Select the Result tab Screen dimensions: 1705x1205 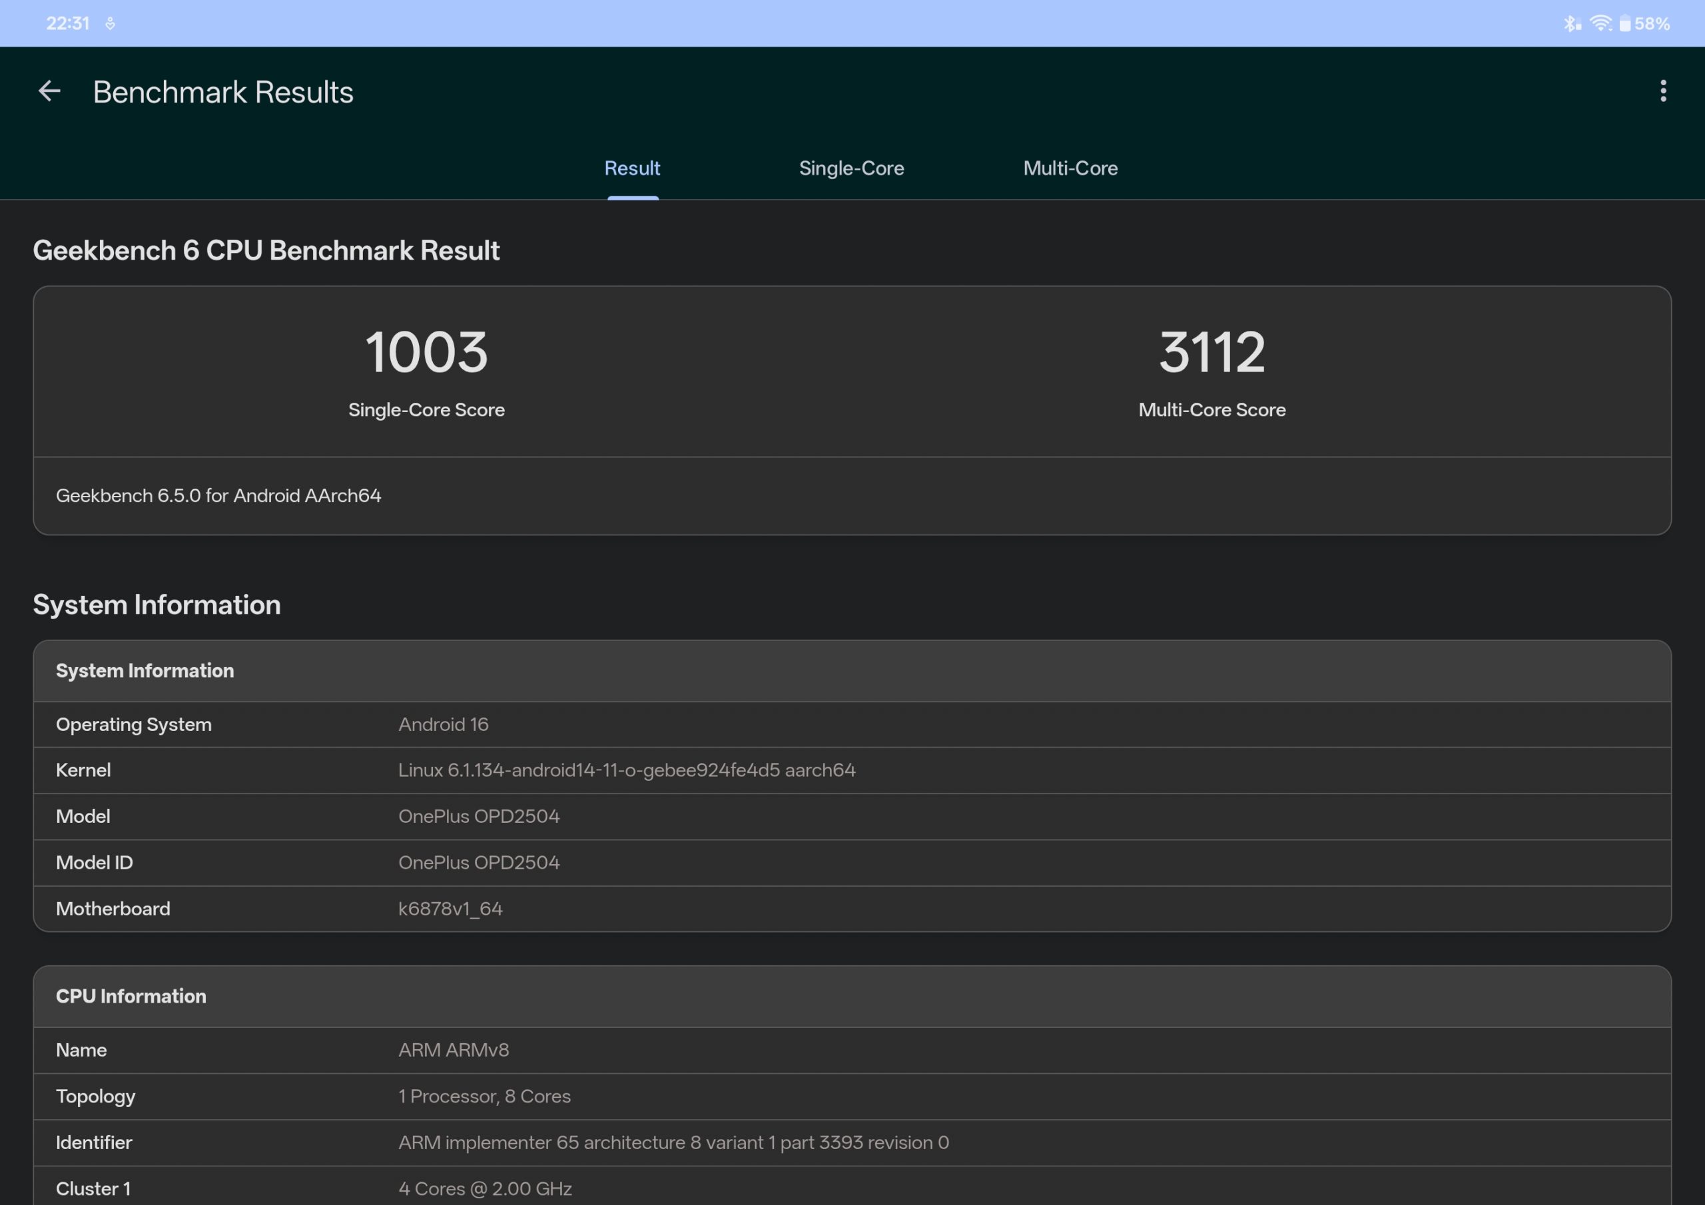pos(632,168)
